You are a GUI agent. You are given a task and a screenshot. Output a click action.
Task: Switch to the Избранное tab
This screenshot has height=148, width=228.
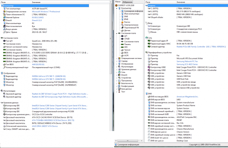127,2
